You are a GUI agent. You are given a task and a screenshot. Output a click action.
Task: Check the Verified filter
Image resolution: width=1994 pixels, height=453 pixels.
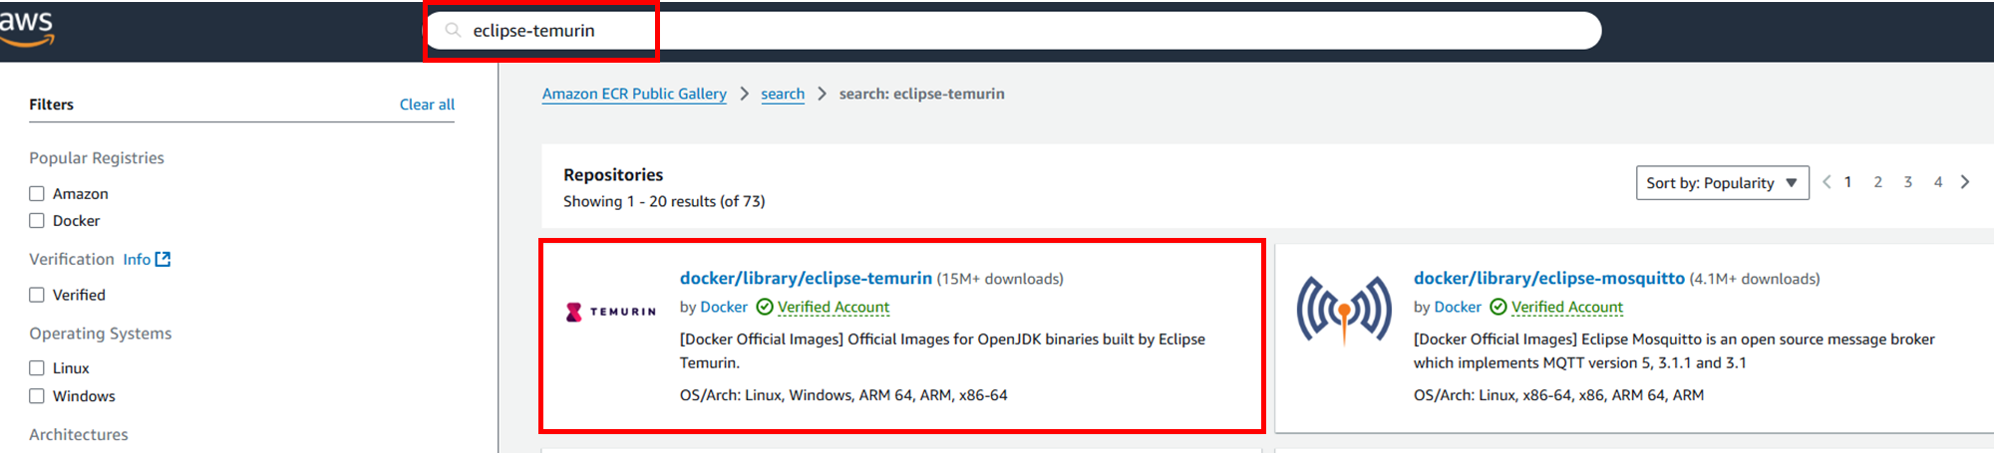coord(37,295)
